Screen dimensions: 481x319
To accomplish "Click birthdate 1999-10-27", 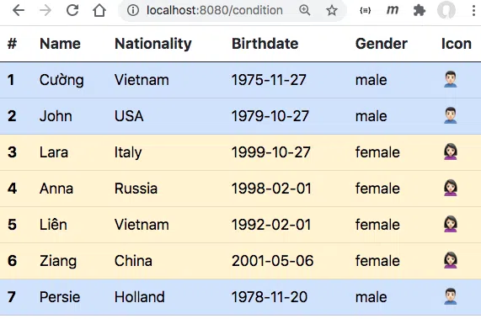I will point(271,152).
